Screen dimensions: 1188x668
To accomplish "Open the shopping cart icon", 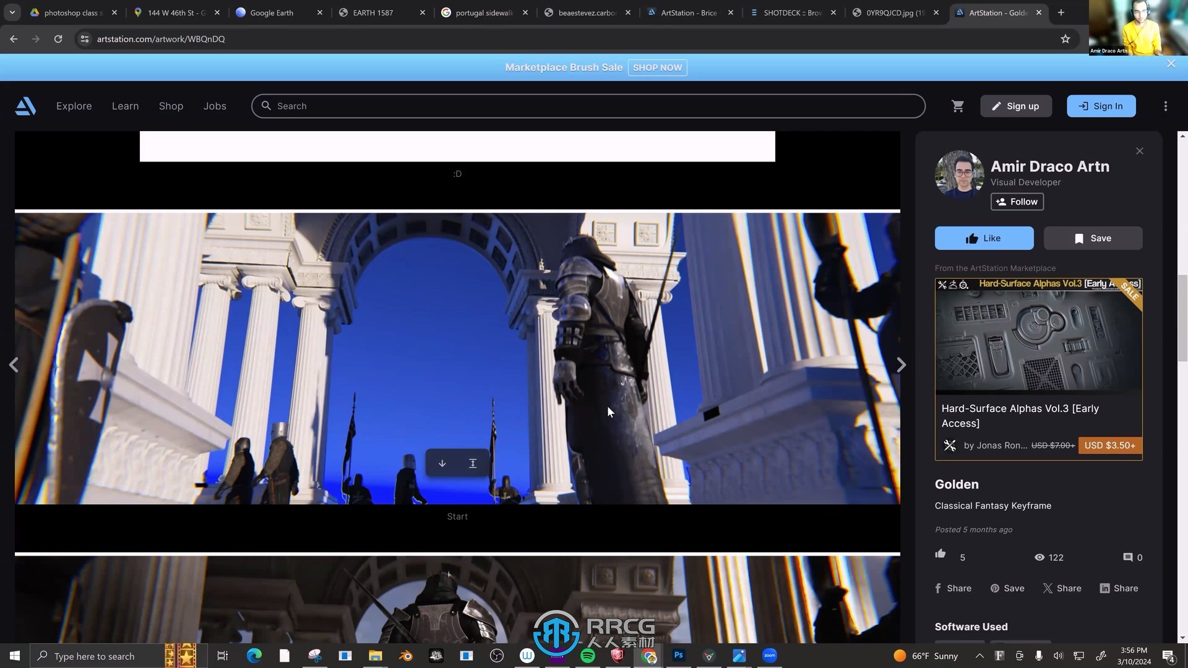I will pyautogui.click(x=958, y=106).
